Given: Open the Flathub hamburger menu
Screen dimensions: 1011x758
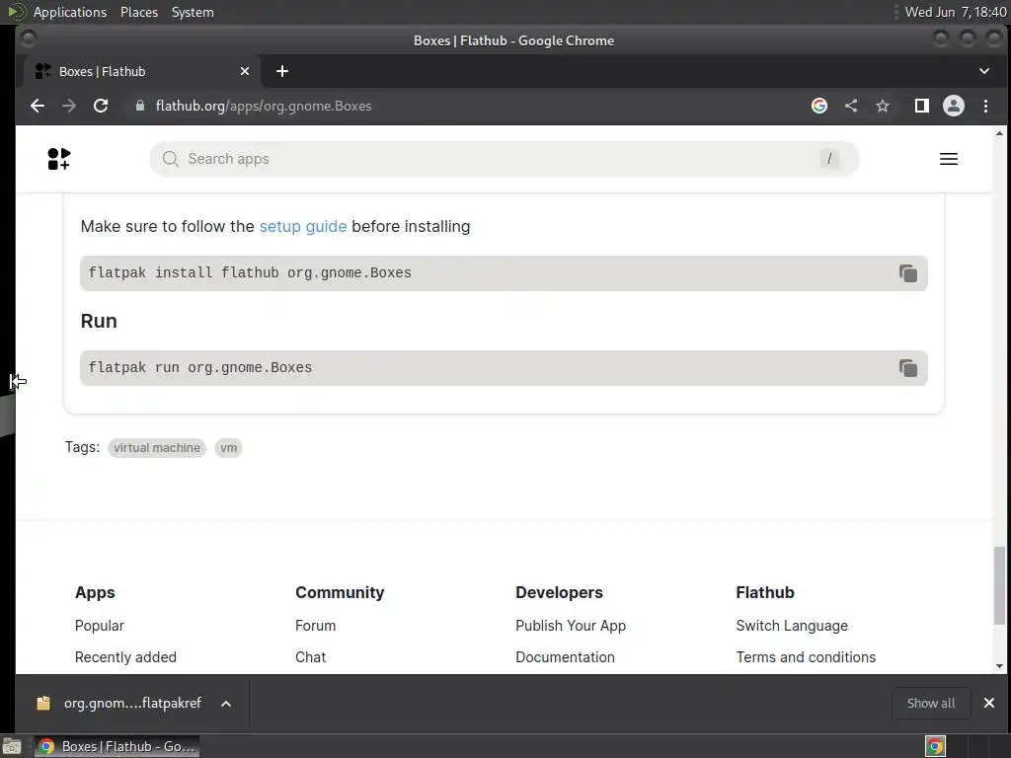Looking at the screenshot, I should (949, 159).
